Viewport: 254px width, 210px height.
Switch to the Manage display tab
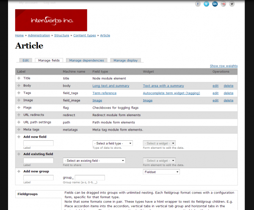coord(125,60)
